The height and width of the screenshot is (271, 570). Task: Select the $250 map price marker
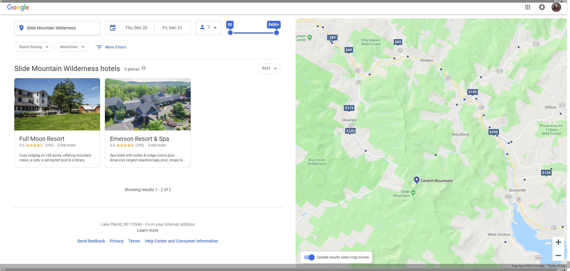[494, 132]
